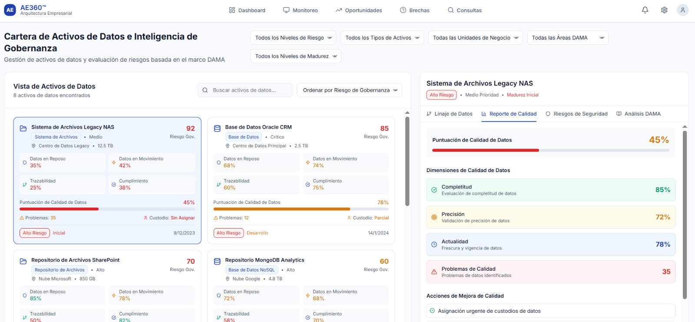Viewport: 695px width, 322px height.
Task: Go to Monitoreo in top navigation
Action: point(301,10)
